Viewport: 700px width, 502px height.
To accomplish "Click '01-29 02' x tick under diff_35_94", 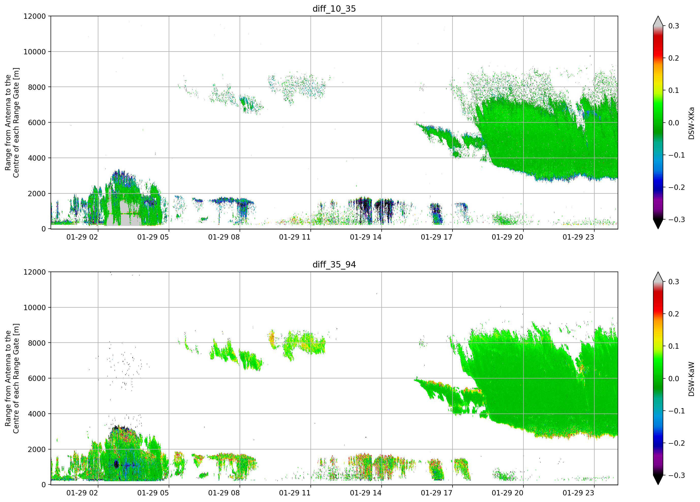I will [x=82, y=493].
